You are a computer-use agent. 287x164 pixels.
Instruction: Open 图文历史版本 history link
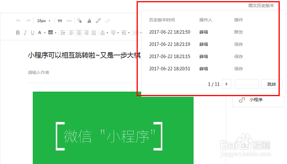(261, 6)
